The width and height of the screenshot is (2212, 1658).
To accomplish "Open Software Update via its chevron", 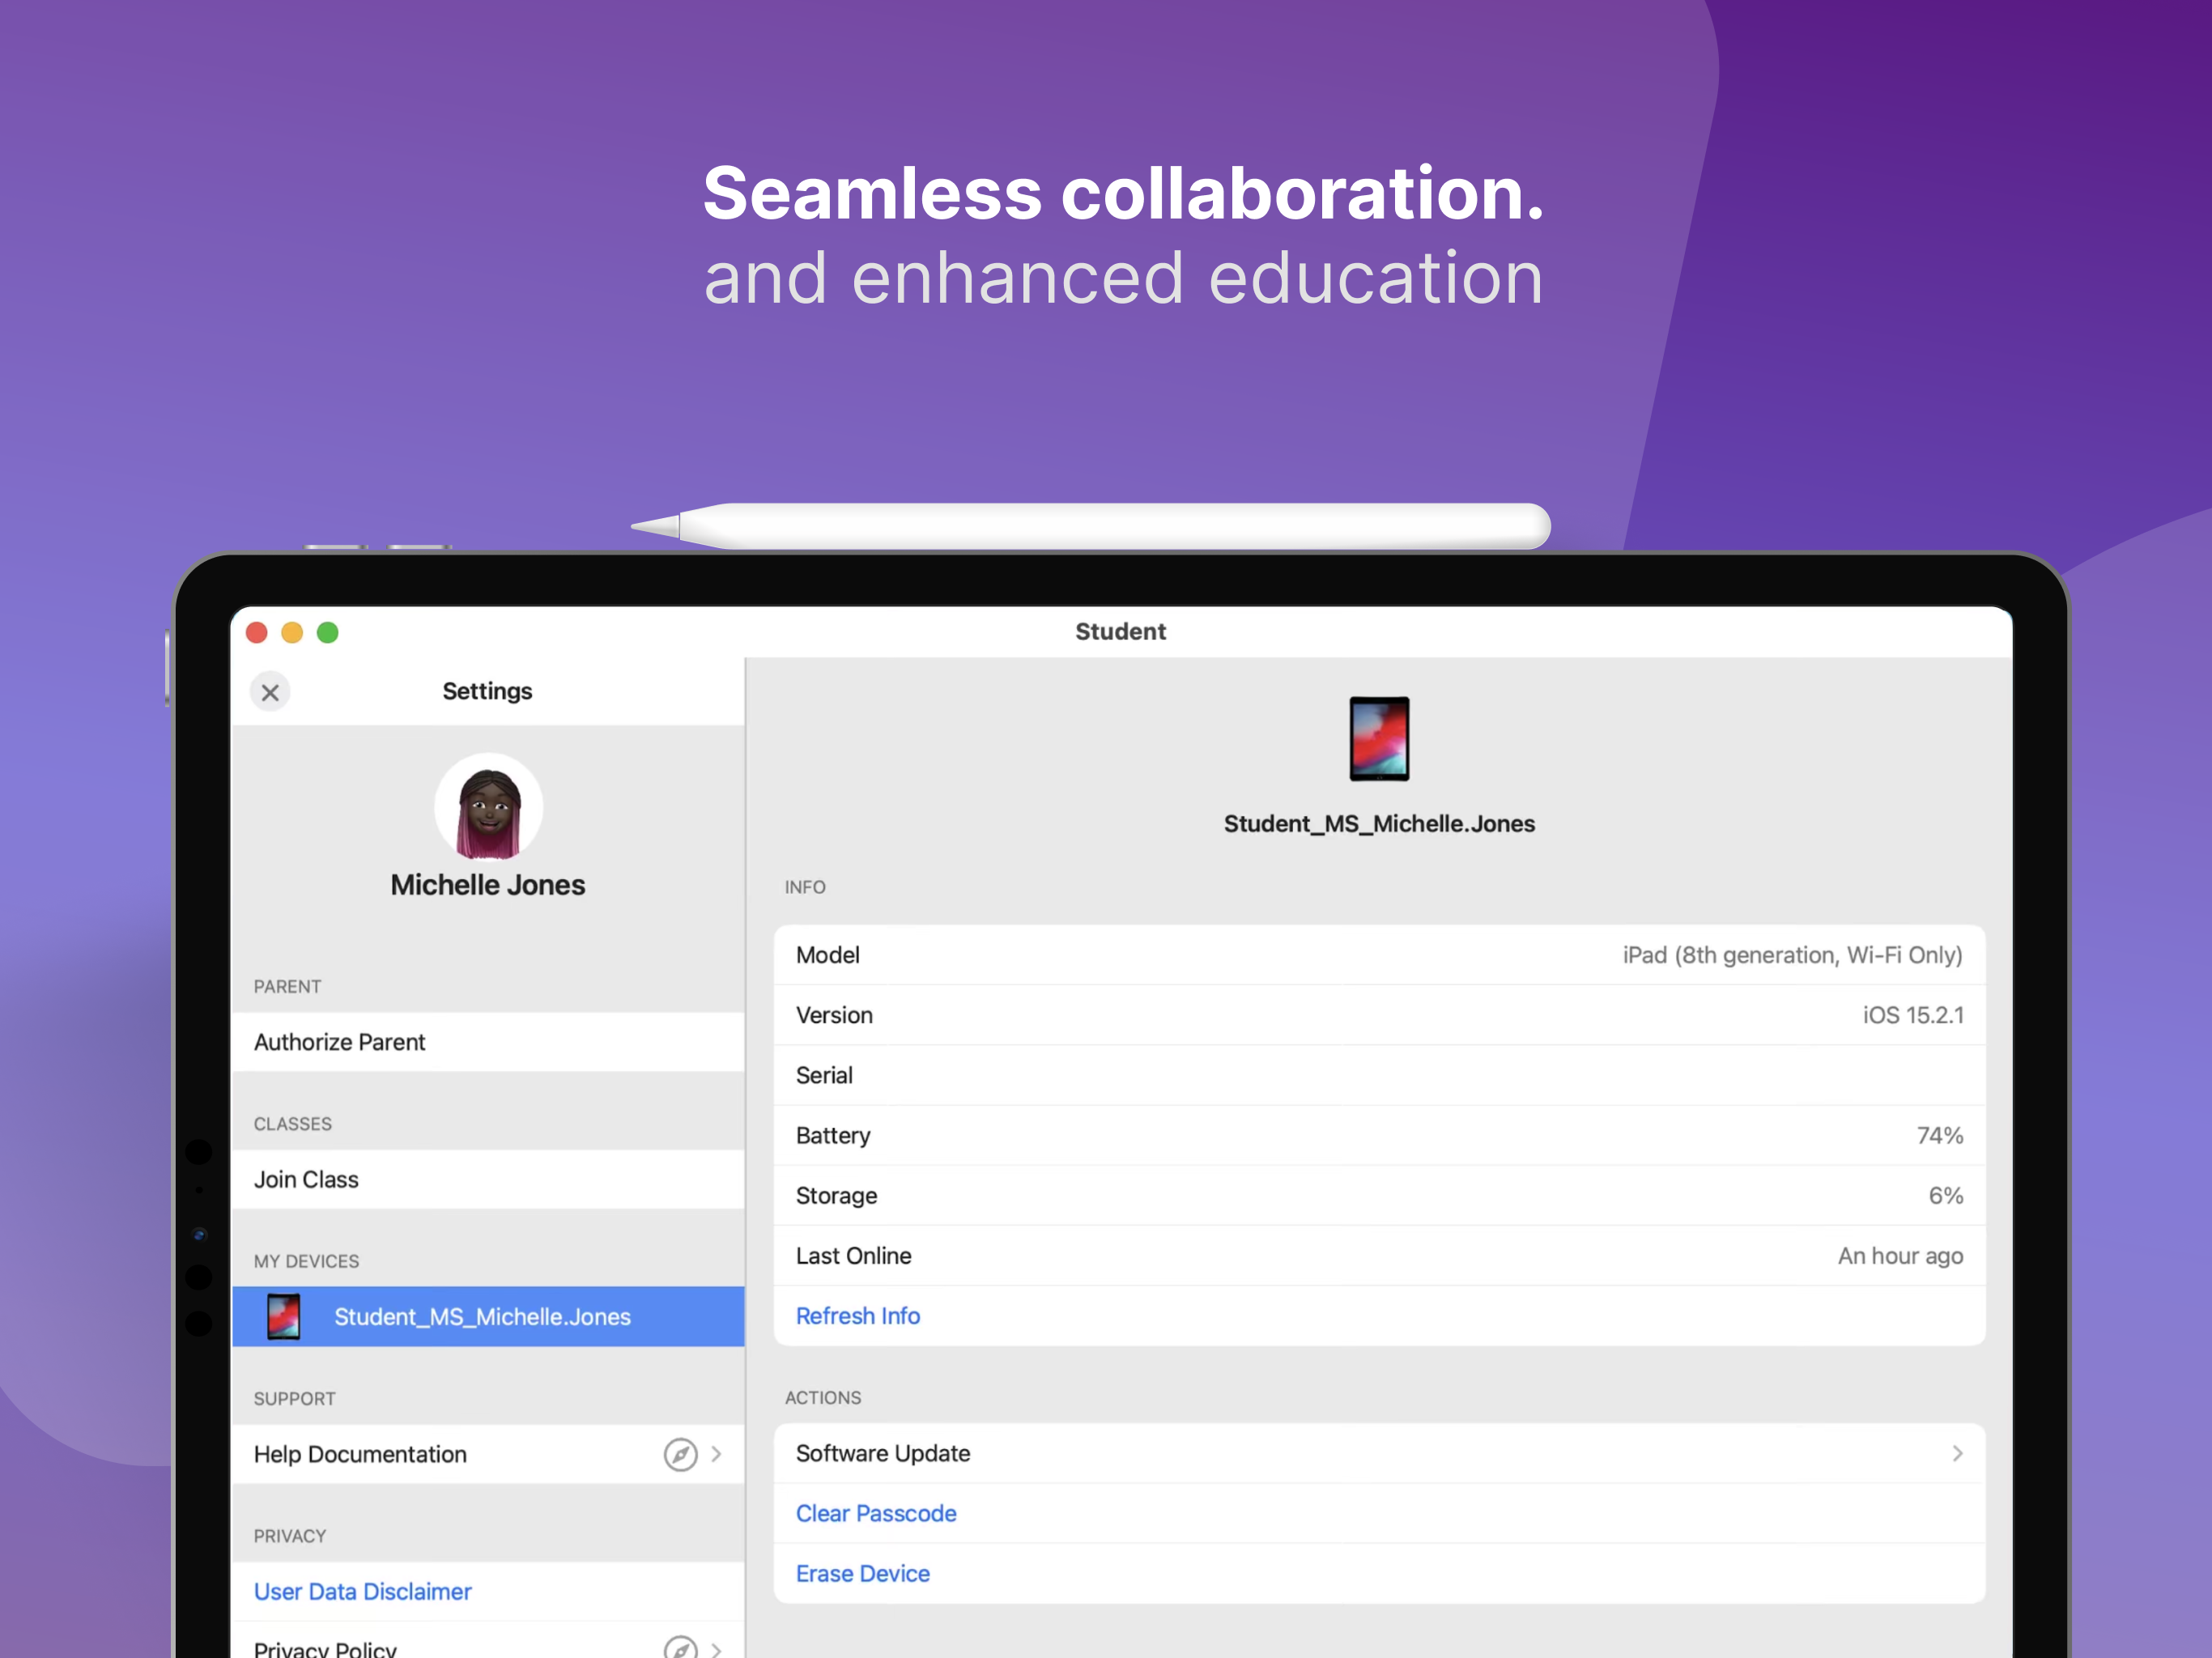I will coord(1957,1453).
